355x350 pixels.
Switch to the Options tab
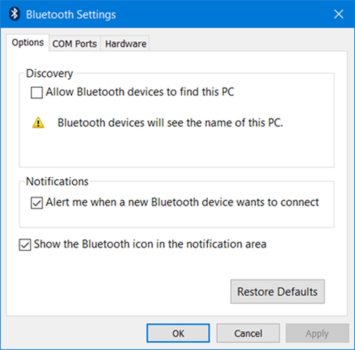28,43
